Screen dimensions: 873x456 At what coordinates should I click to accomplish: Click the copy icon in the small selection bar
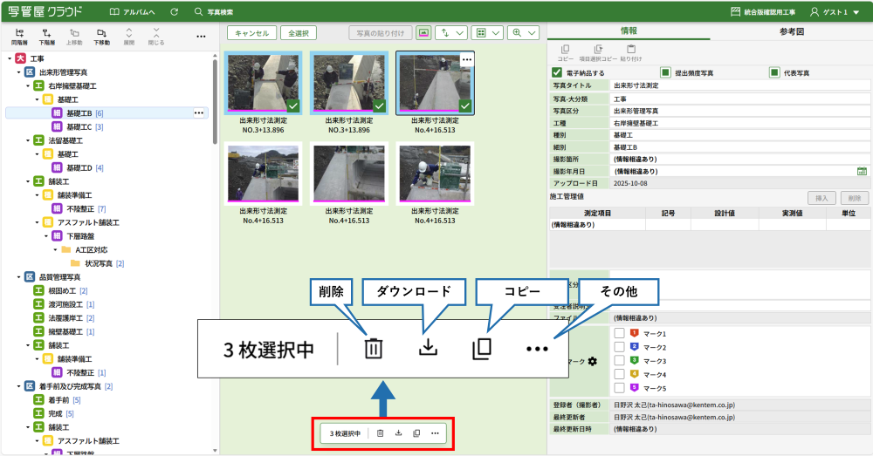(416, 432)
